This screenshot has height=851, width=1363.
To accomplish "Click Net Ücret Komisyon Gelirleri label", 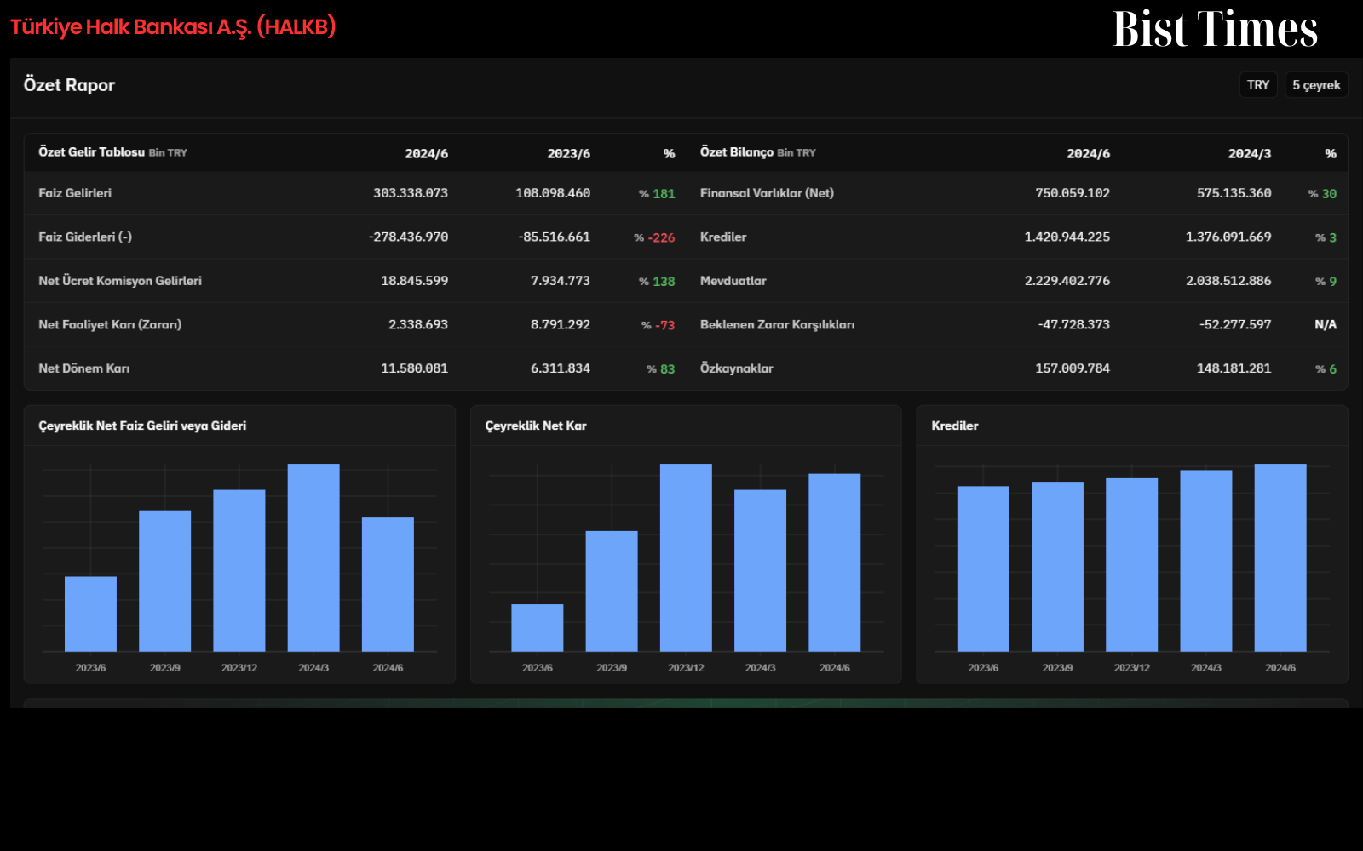I will coord(120,281).
